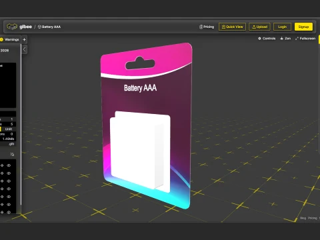Toggle the Unlit shading option
Image resolution: width=320 pixels, height=240 pixels.
(9, 129)
